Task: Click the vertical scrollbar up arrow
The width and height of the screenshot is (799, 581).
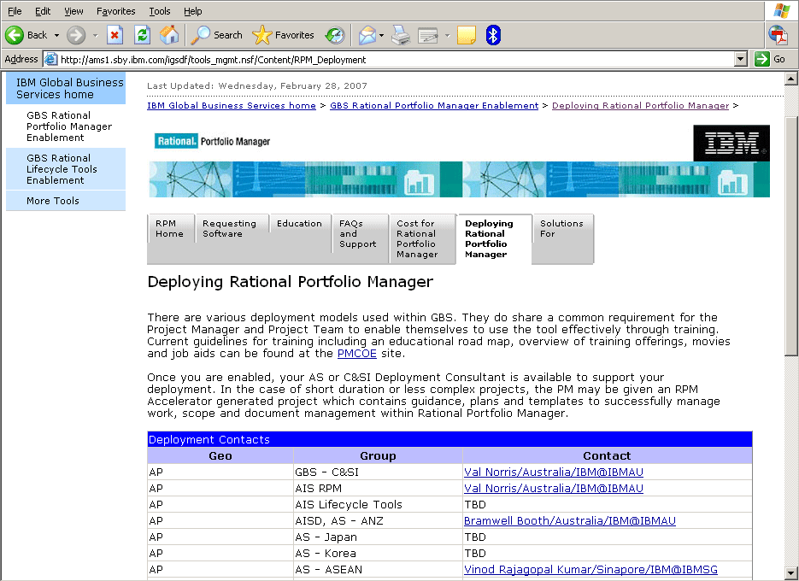Action: 790,79
